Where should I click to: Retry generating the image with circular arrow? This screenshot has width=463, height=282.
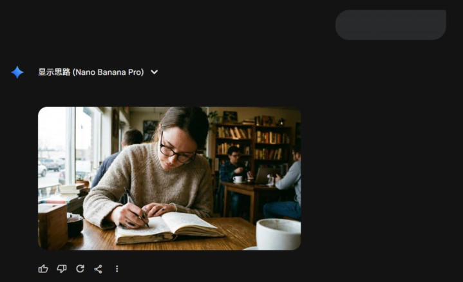(80, 268)
